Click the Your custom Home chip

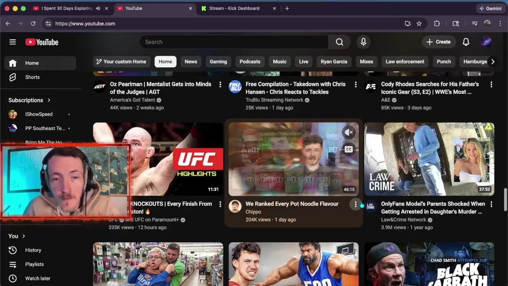[121, 62]
